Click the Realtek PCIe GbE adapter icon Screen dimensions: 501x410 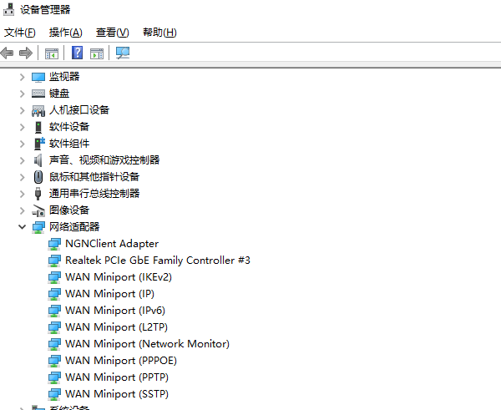pos(54,261)
